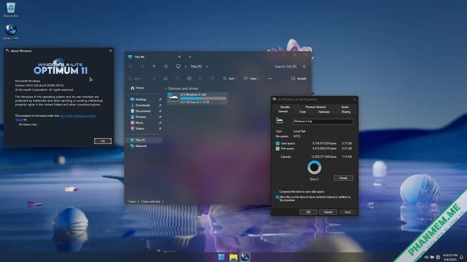Screen dimensions: 467x262
Task: Switch to the Quota tab
Action: (345, 107)
